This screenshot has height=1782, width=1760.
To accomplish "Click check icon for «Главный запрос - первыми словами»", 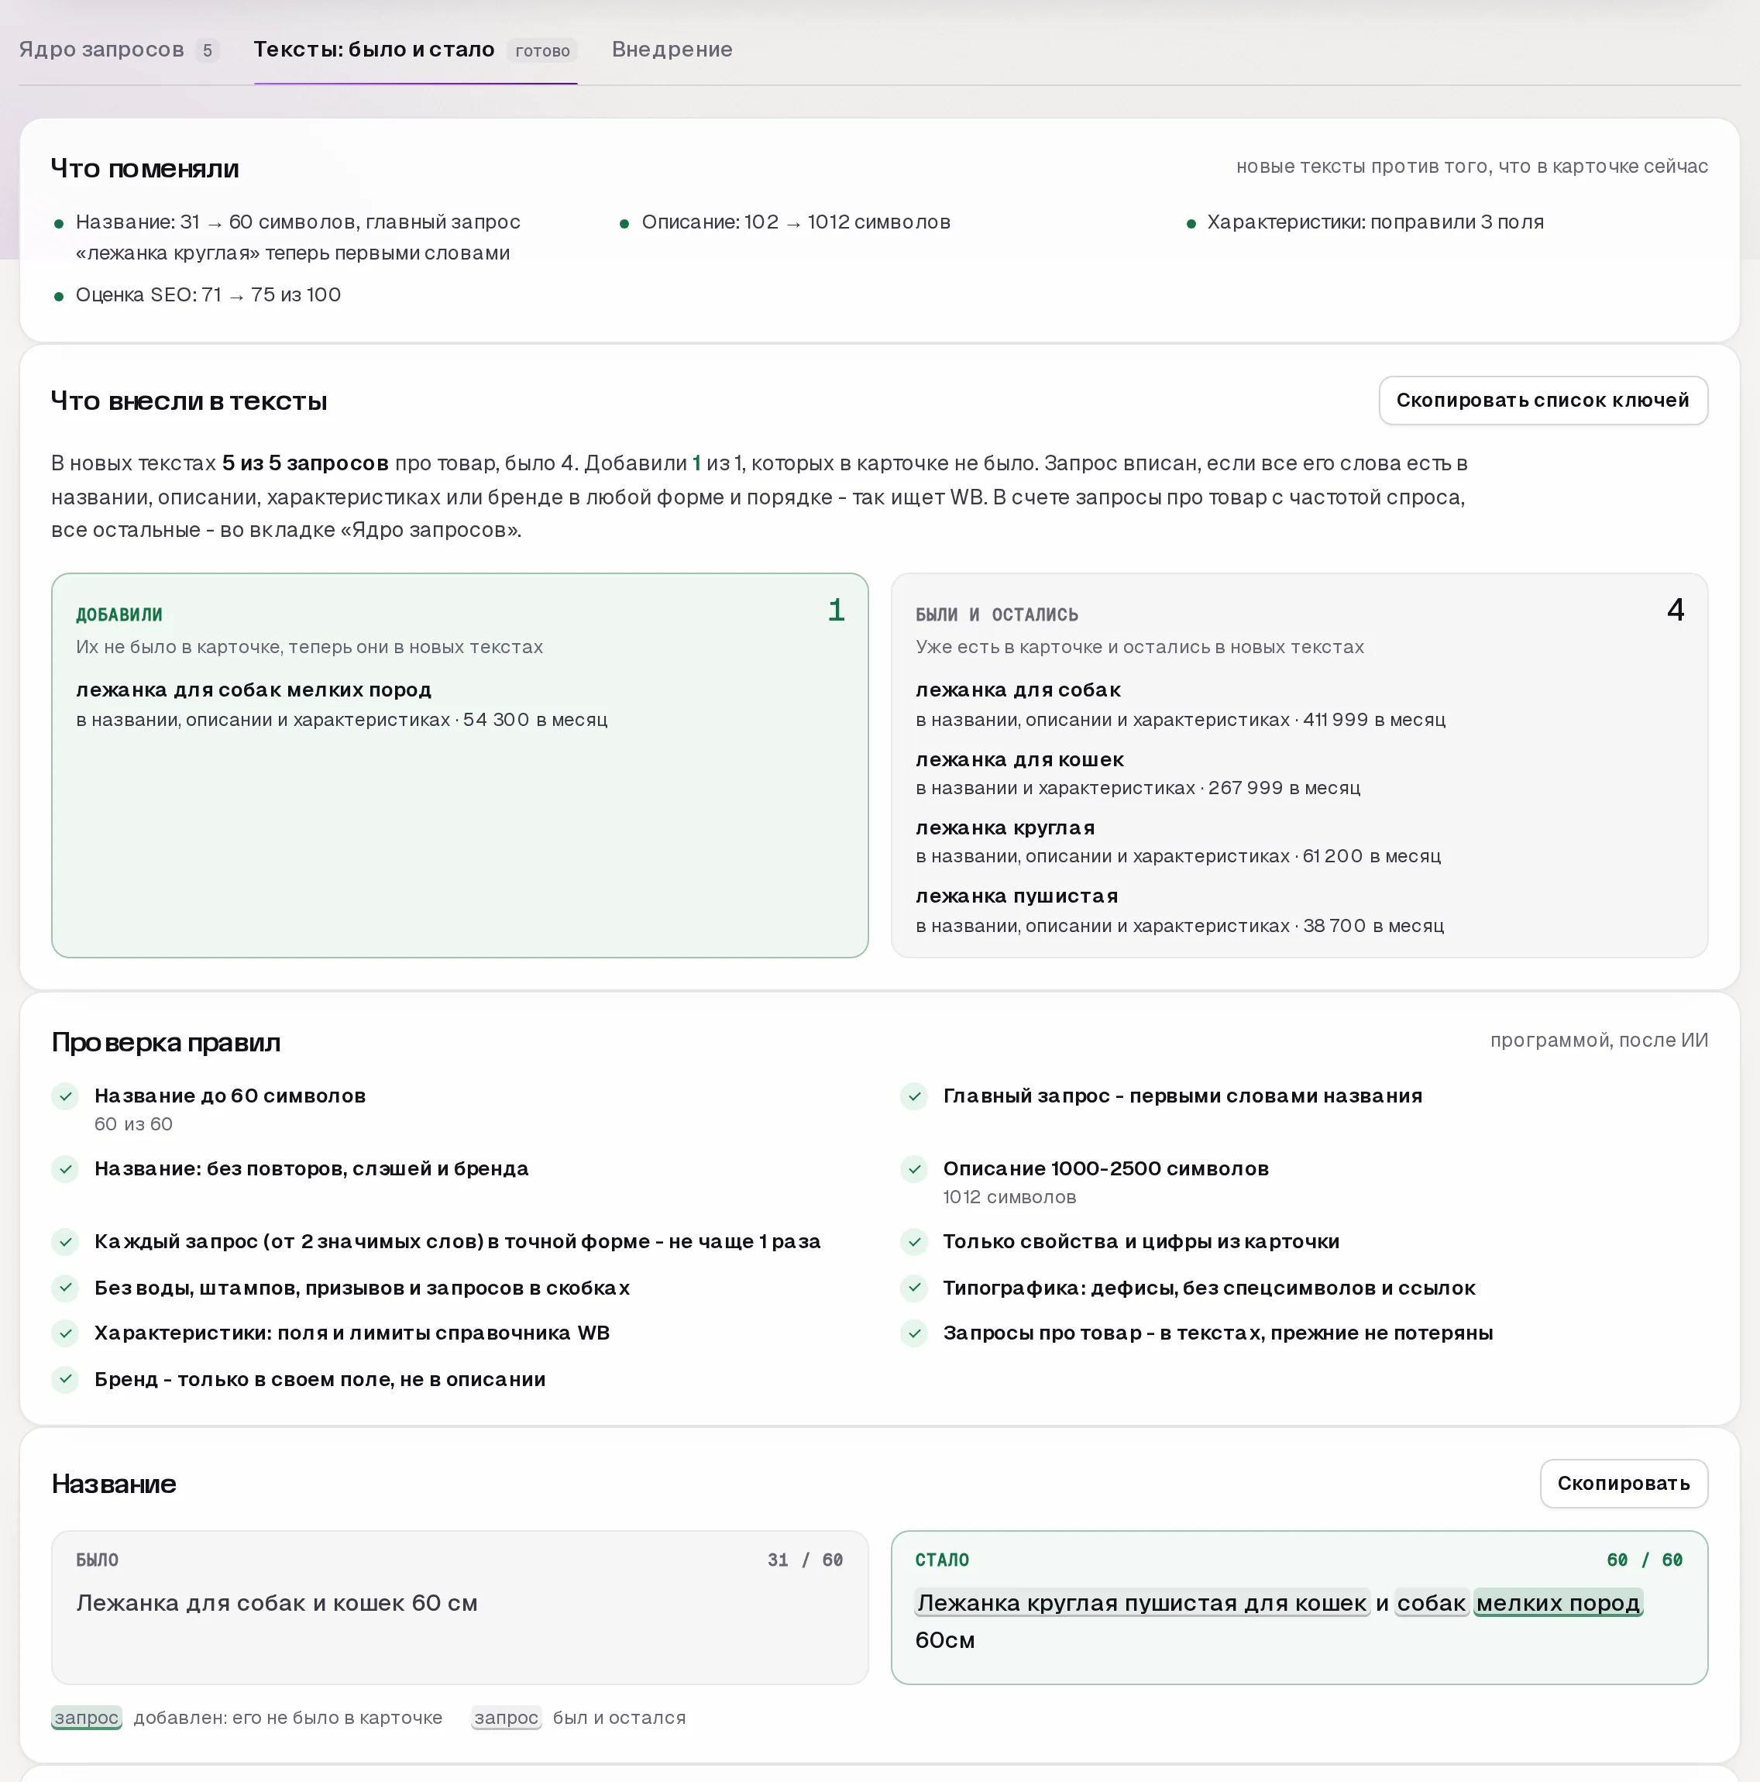I will [914, 1096].
